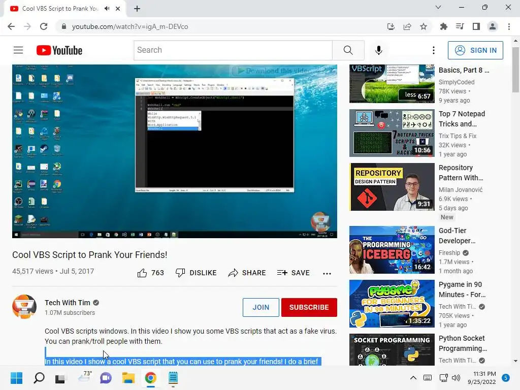Open the Chrome three-dot menu
The height and width of the screenshot is (390, 520).
click(x=509, y=26)
